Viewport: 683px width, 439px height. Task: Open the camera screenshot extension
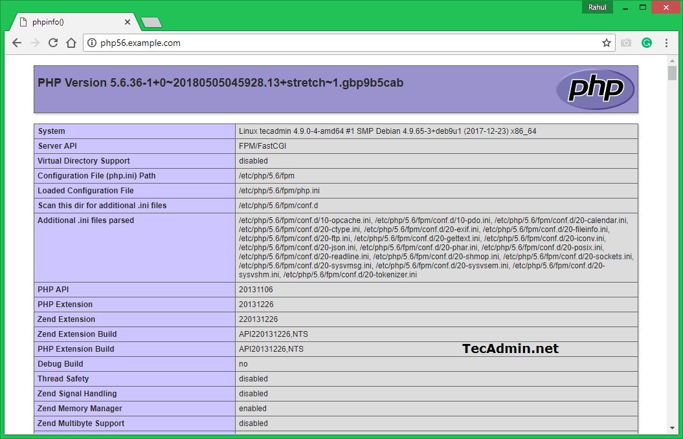[625, 43]
